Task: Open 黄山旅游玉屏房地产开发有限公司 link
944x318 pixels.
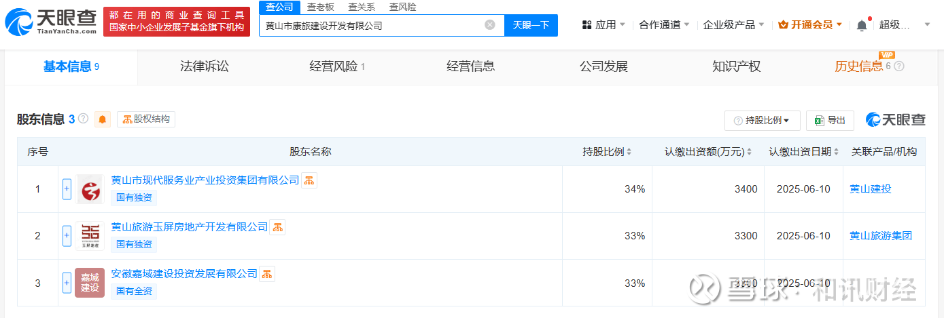Action: click(x=190, y=226)
